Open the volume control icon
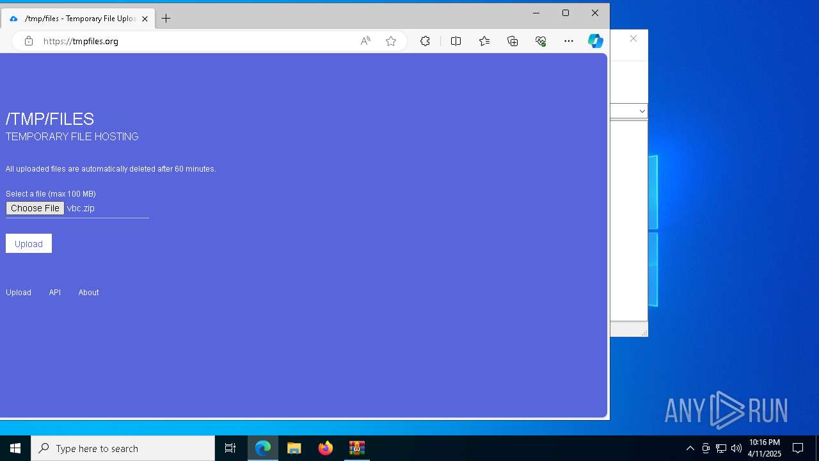This screenshot has width=819, height=461. (736, 448)
